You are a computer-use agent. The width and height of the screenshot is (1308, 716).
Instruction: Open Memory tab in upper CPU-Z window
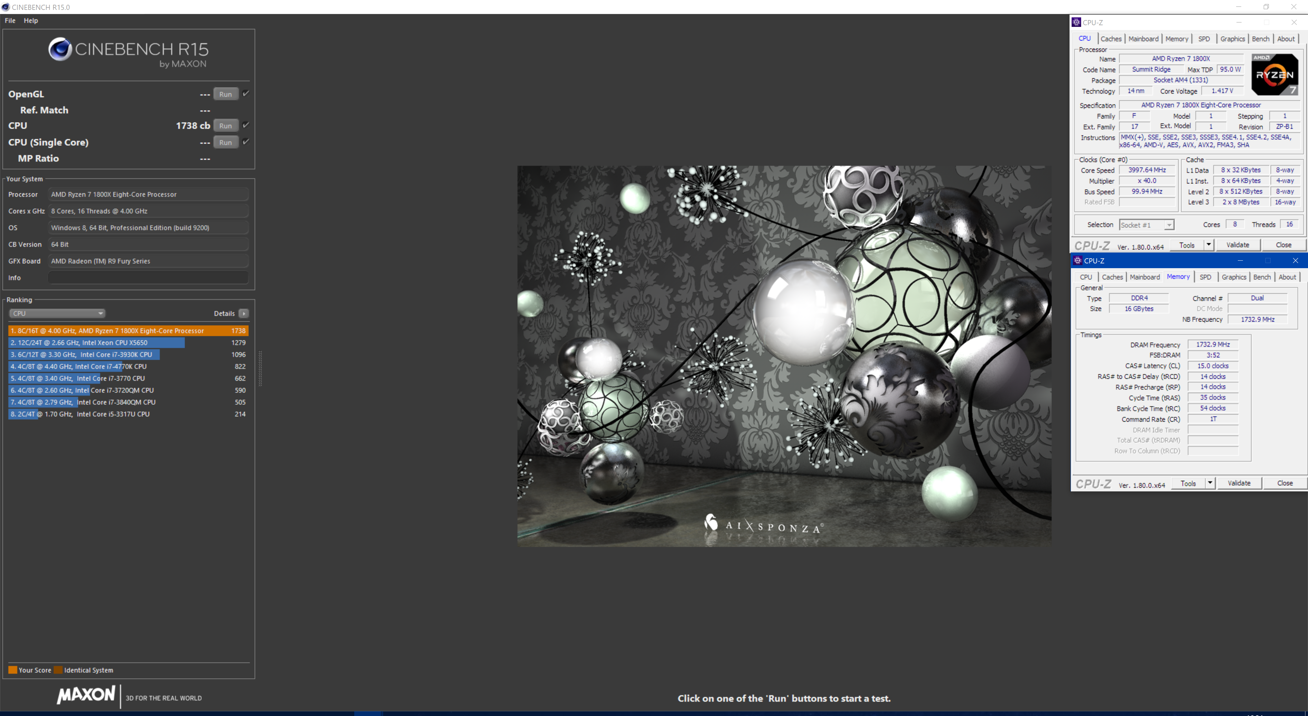coord(1177,38)
